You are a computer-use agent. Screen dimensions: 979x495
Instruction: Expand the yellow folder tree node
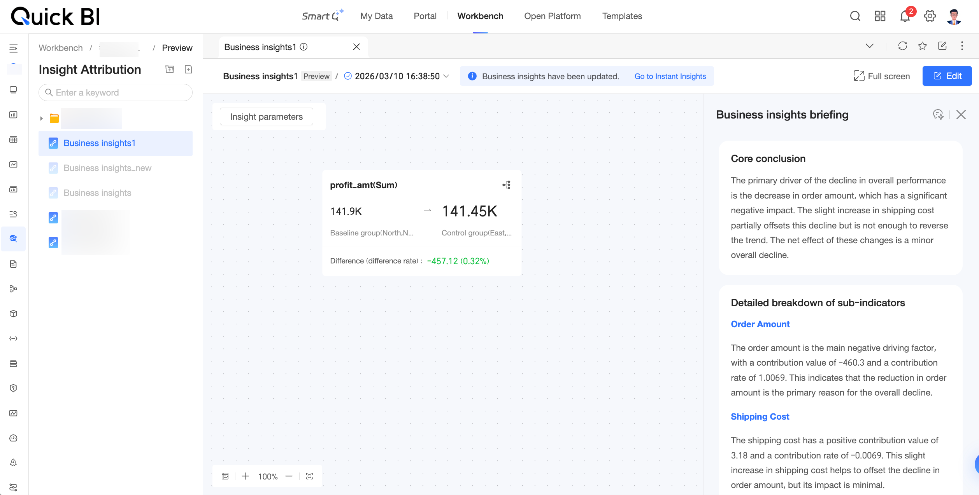tap(41, 119)
